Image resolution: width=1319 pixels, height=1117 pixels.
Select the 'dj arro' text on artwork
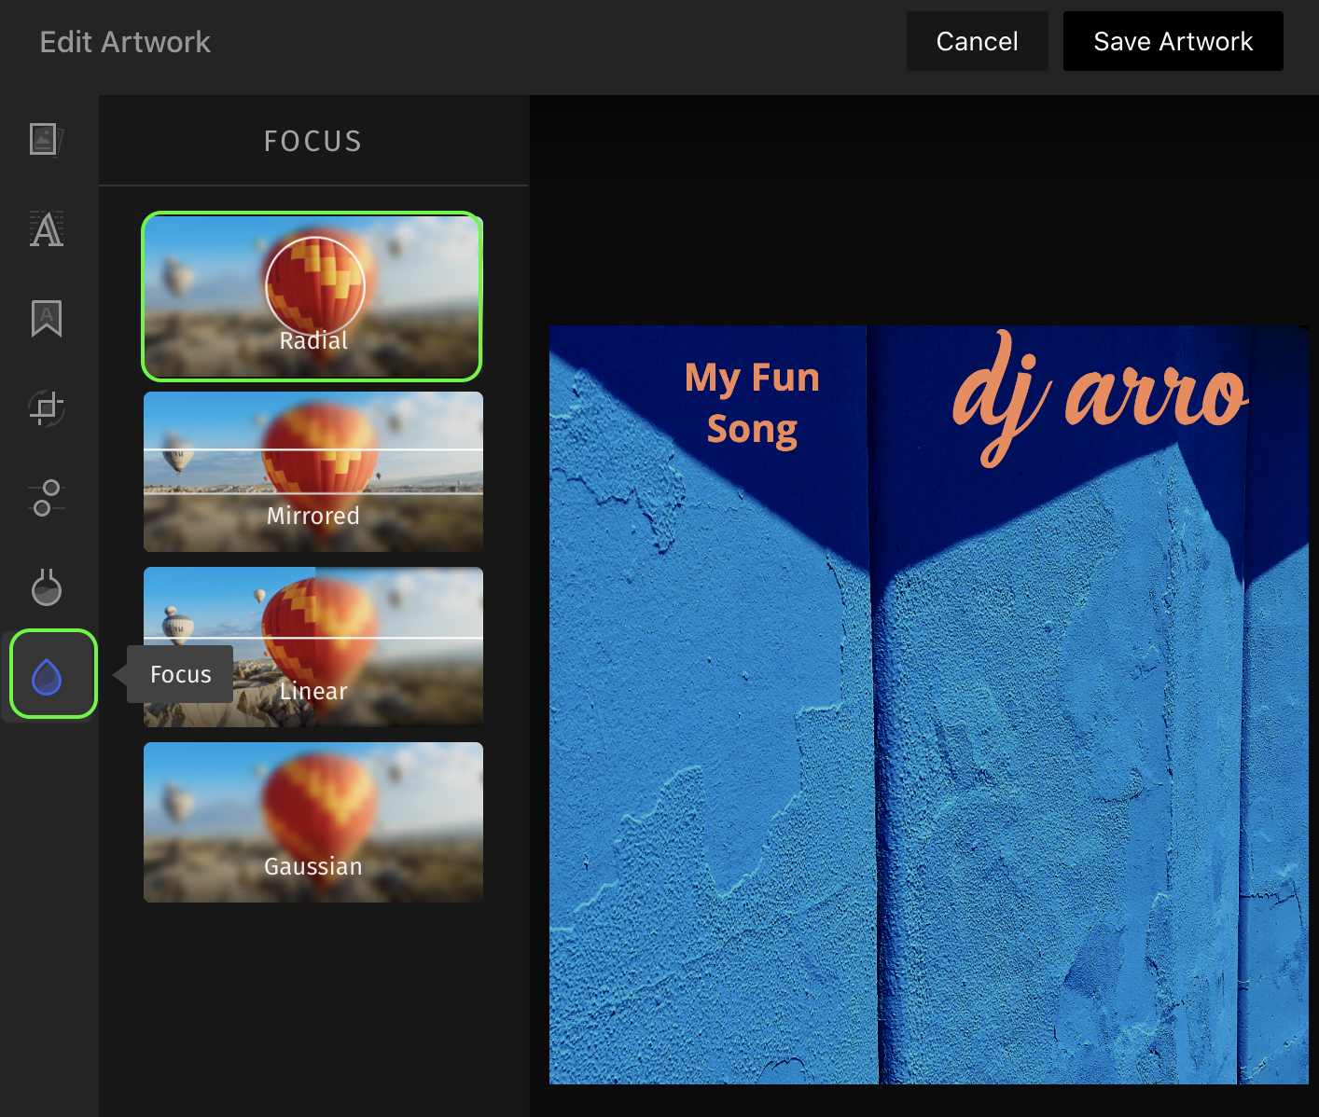[1100, 398]
